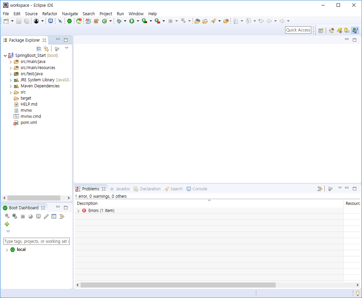362x298 pixels.
Task: Click the lightbulb tip icon in status bar
Action: [358, 293]
